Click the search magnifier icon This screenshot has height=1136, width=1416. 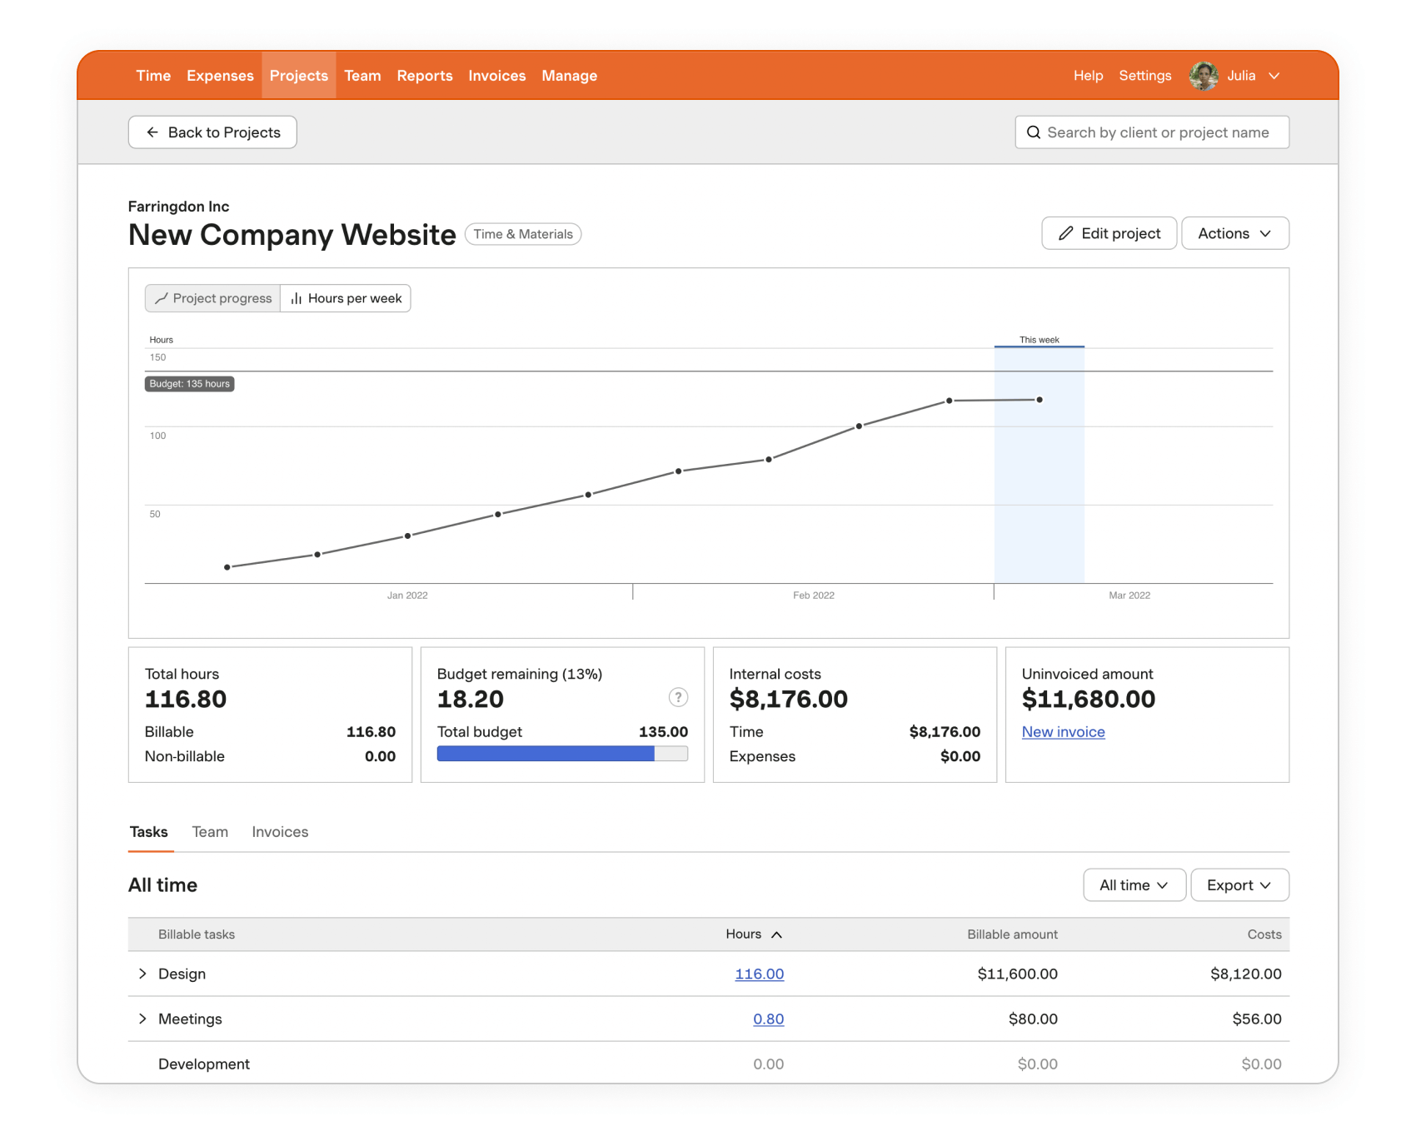(1034, 132)
